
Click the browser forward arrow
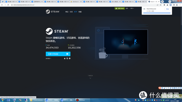pyautogui.click(x=5, y=5)
